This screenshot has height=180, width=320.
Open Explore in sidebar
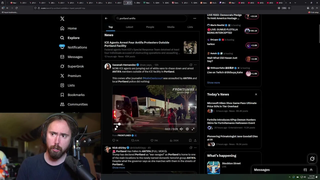pyautogui.click(x=70, y=38)
